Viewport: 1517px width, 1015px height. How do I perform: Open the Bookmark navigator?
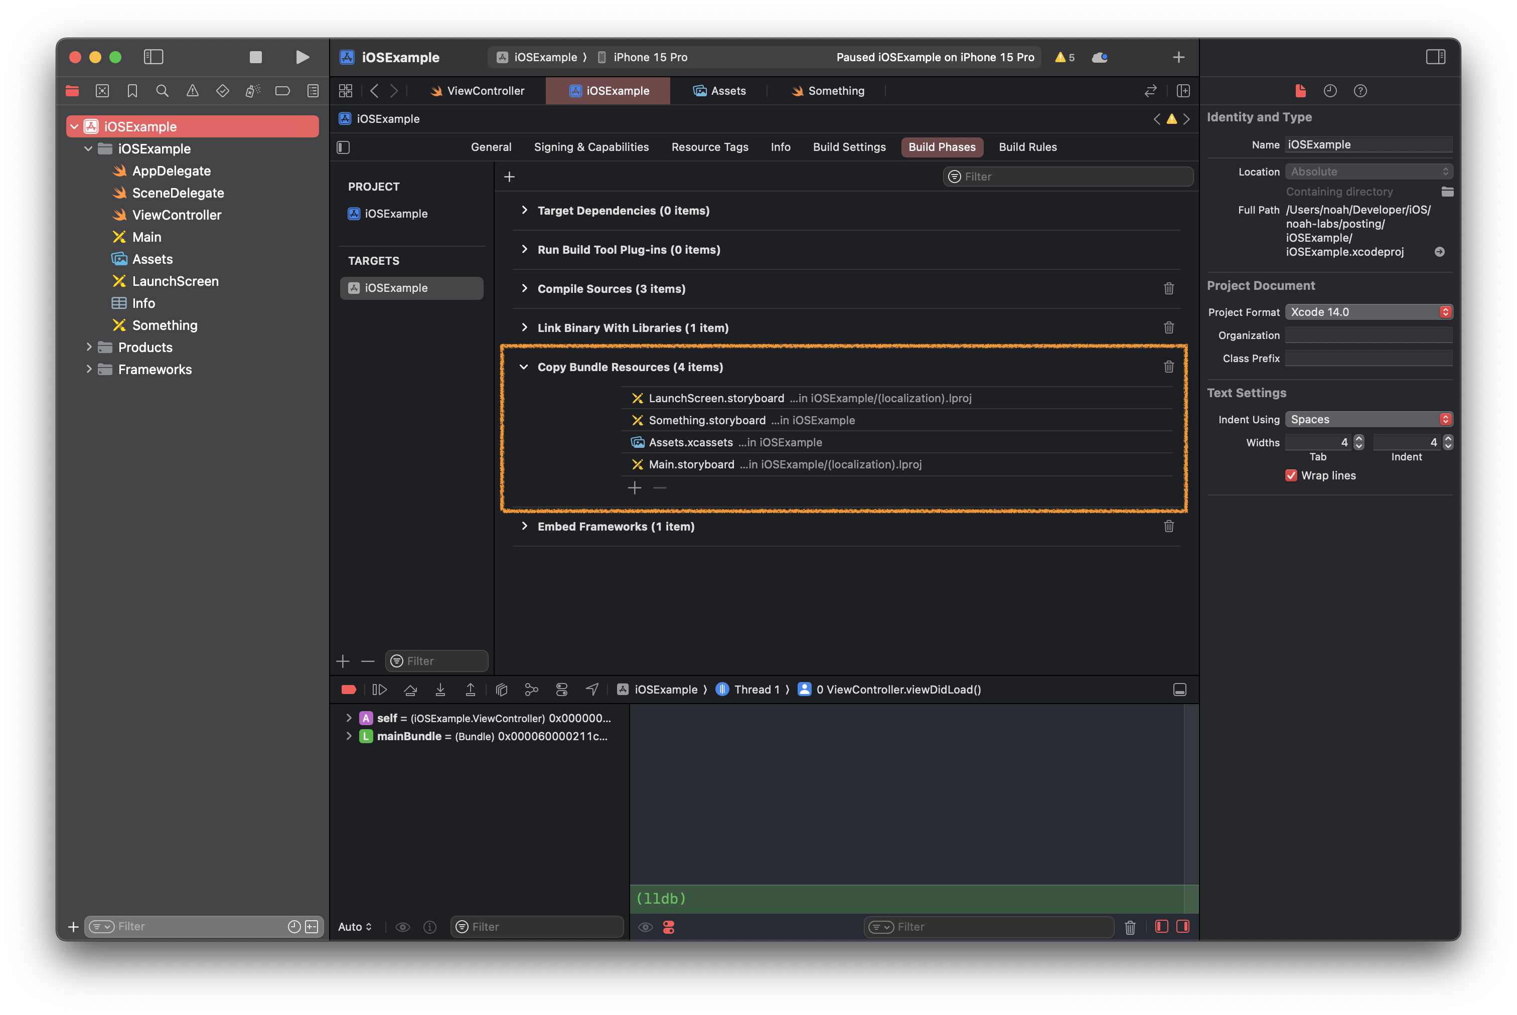pos(132,91)
